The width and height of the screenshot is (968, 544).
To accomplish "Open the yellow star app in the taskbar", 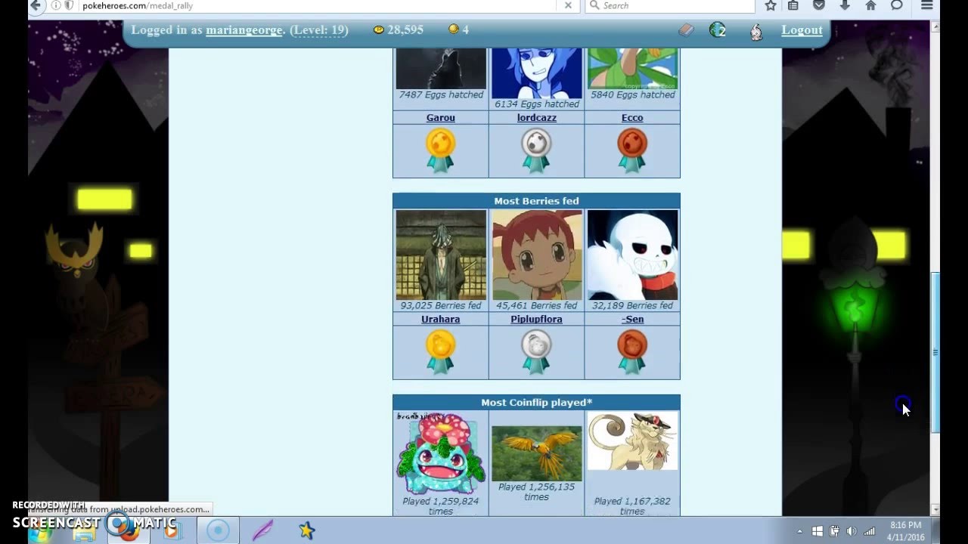I will coord(306,530).
